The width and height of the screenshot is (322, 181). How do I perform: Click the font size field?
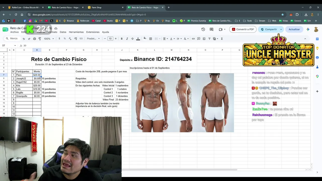[x=110, y=39]
